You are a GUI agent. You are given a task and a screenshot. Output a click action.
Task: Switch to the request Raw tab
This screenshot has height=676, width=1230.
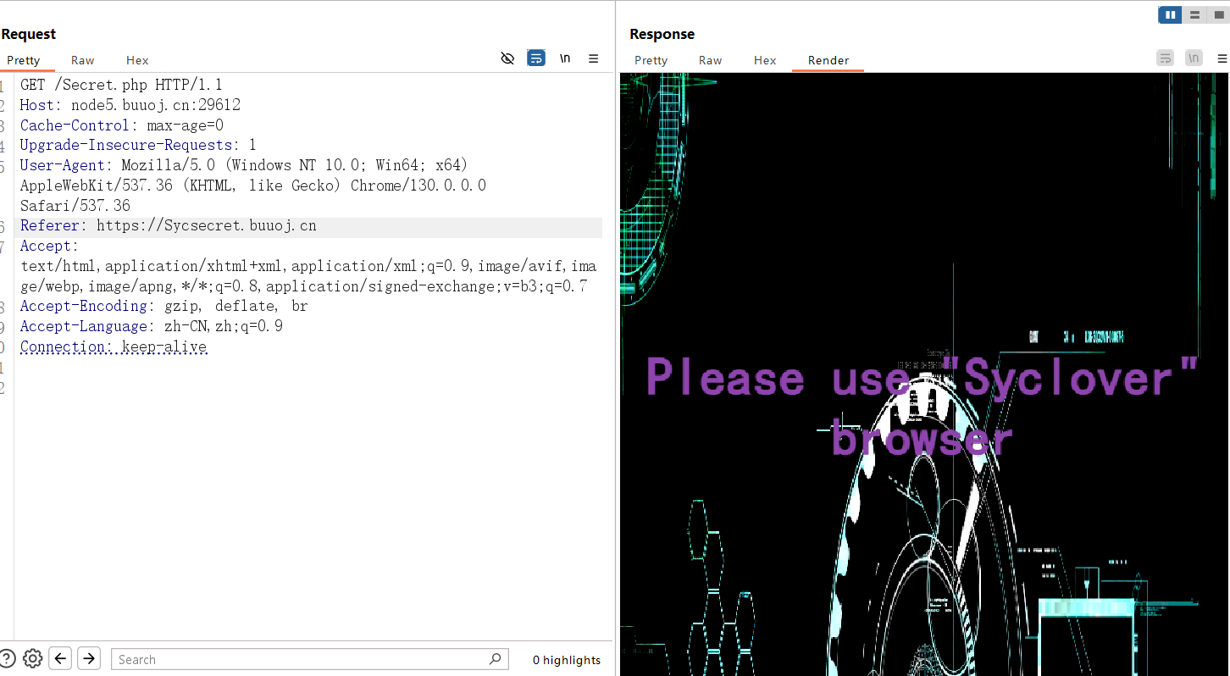[x=82, y=60]
